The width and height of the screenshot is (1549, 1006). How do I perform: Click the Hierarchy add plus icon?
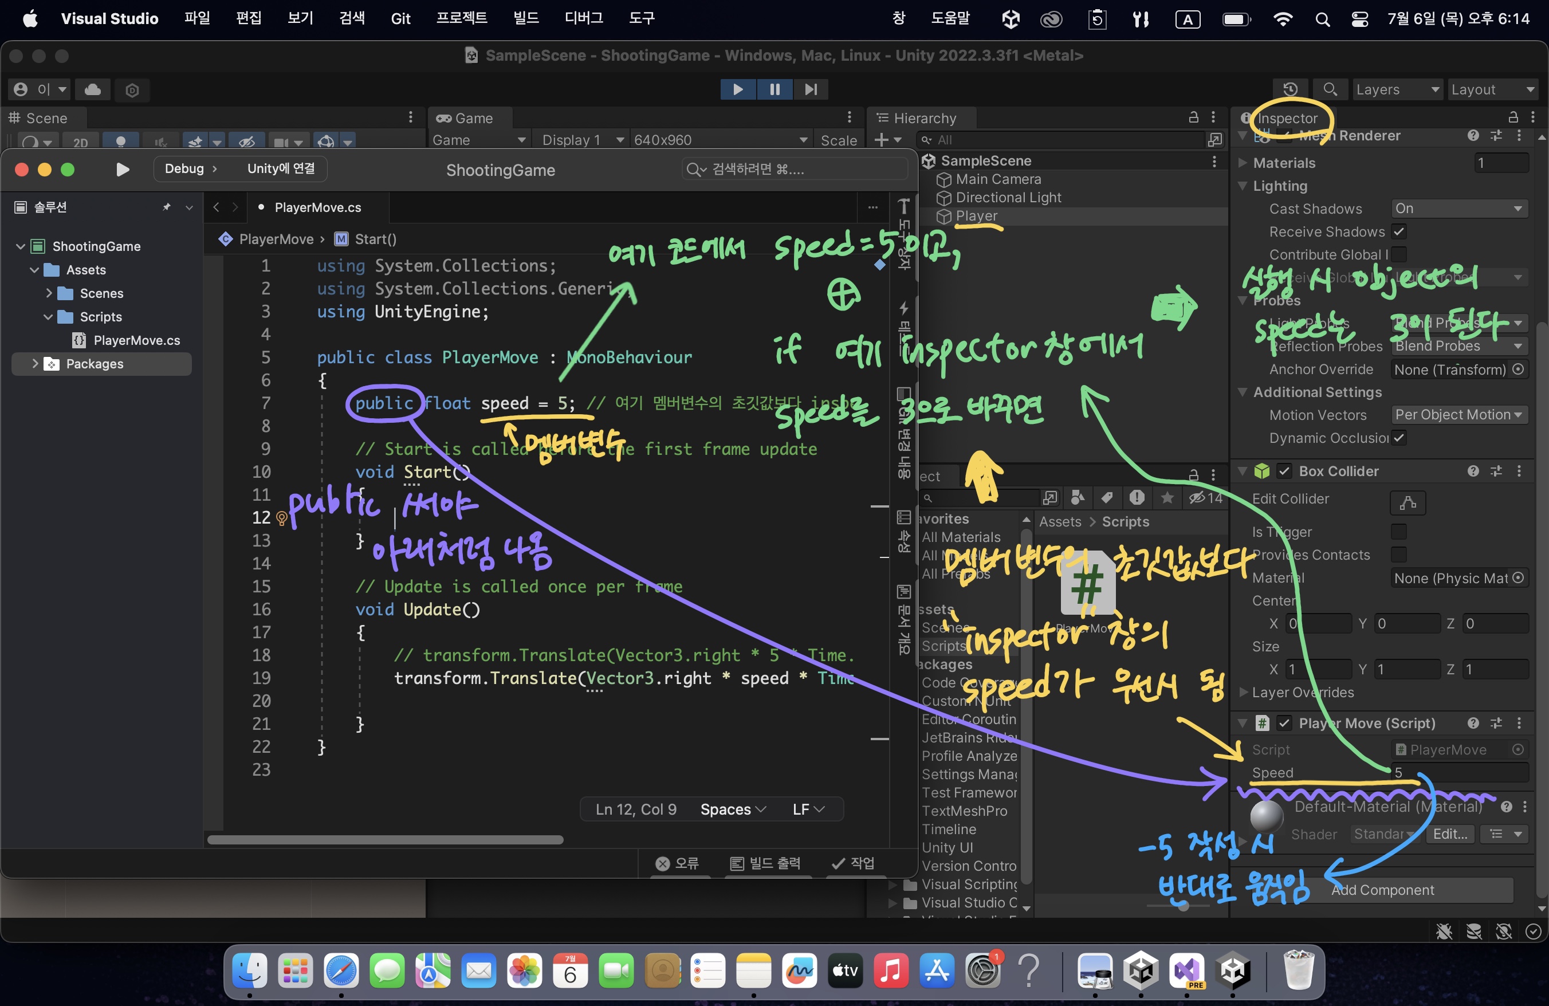[x=881, y=139]
